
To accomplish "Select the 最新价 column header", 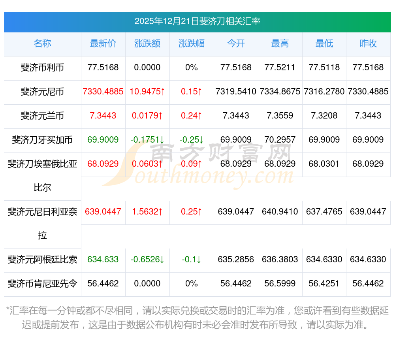I will tap(103, 43).
